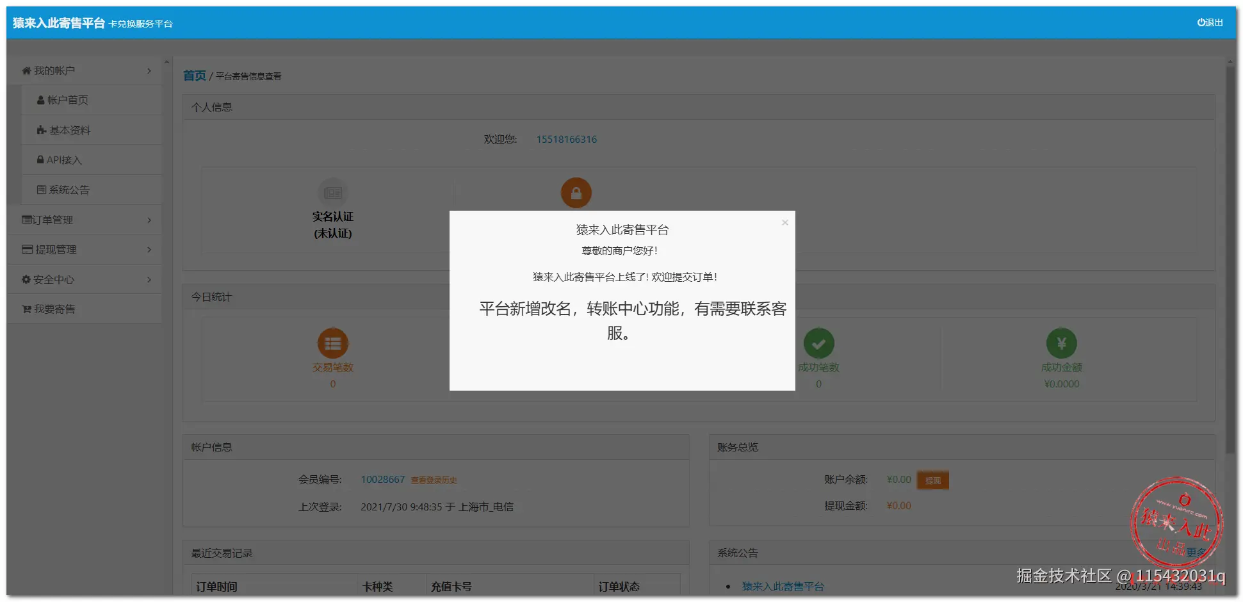This screenshot has width=1243, height=602.
Task: Click the orange 提现 button
Action: 933,480
